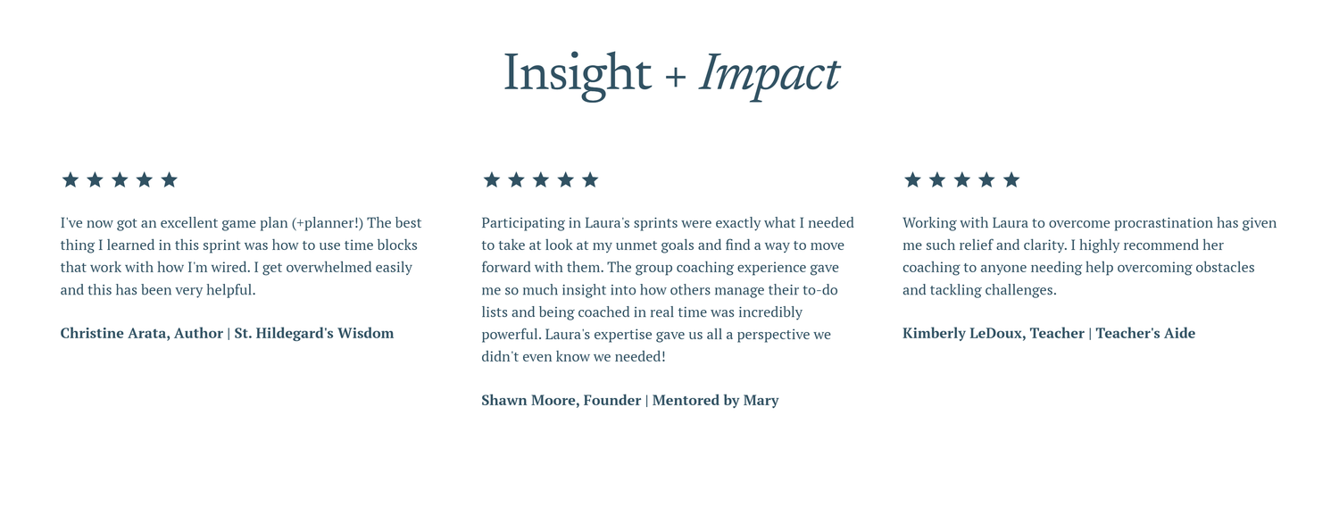
Task: Click fourth star above Shawn Moore's review
Action: coord(565,180)
